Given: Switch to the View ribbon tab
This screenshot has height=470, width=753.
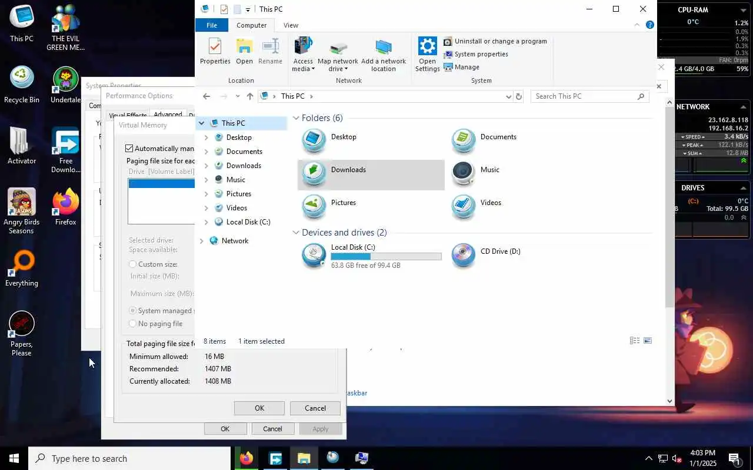Looking at the screenshot, I should (291, 25).
